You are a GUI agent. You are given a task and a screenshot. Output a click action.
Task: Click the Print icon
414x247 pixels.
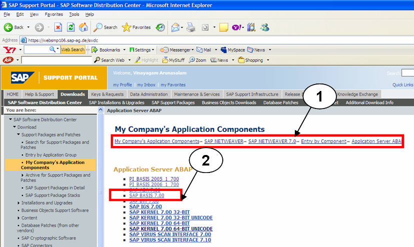click(x=191, y=27)
